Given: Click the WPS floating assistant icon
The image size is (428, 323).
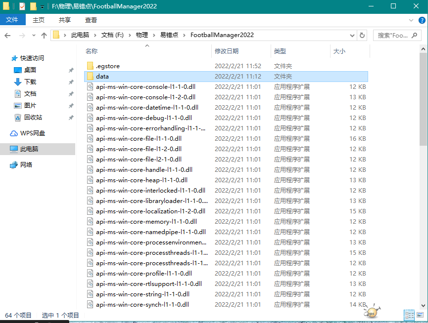Looking at the screenshot, I should [x=372, y=312].
